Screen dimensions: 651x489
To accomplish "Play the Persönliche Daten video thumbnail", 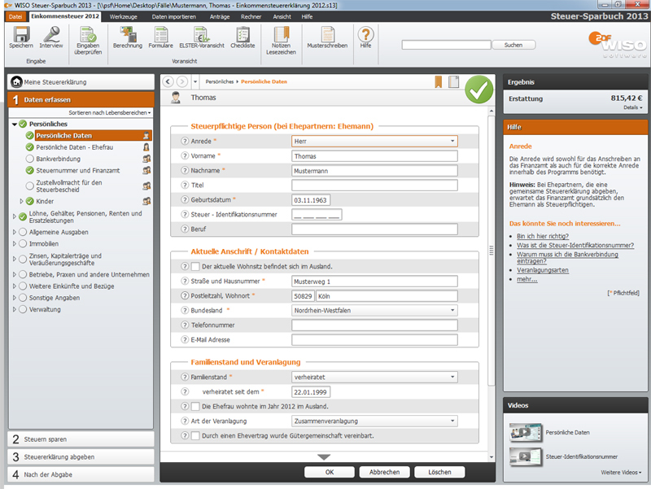I will click(x=526, y=433).
